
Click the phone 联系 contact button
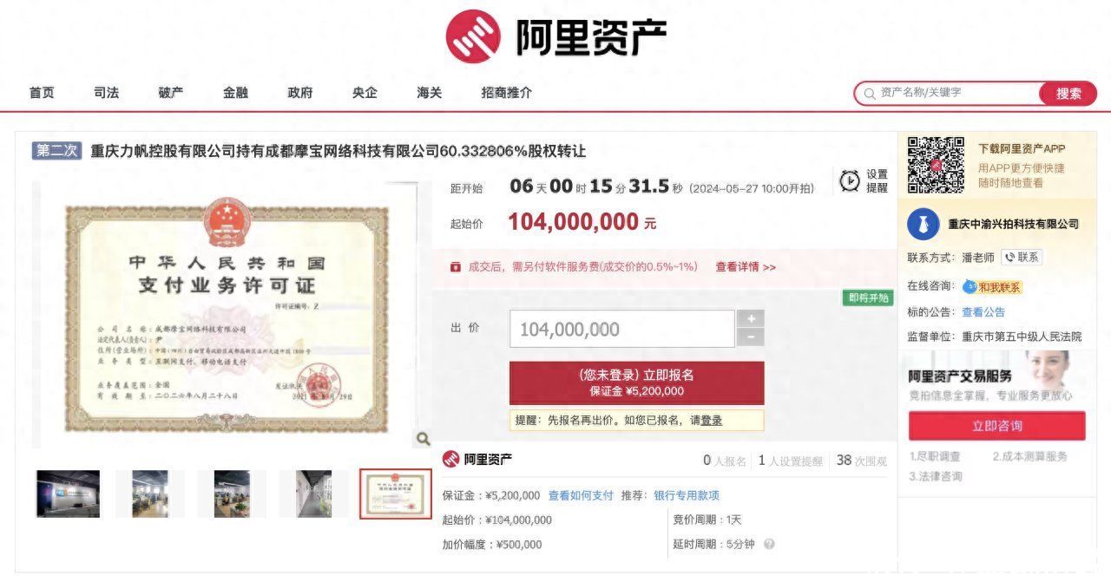coord(1022,258)
